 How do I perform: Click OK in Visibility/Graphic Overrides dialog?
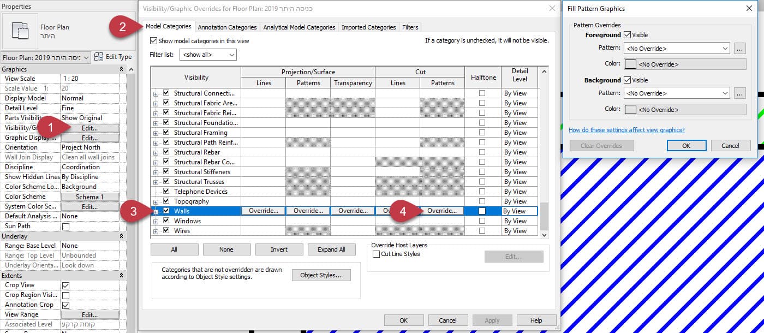tap(404, 320)
